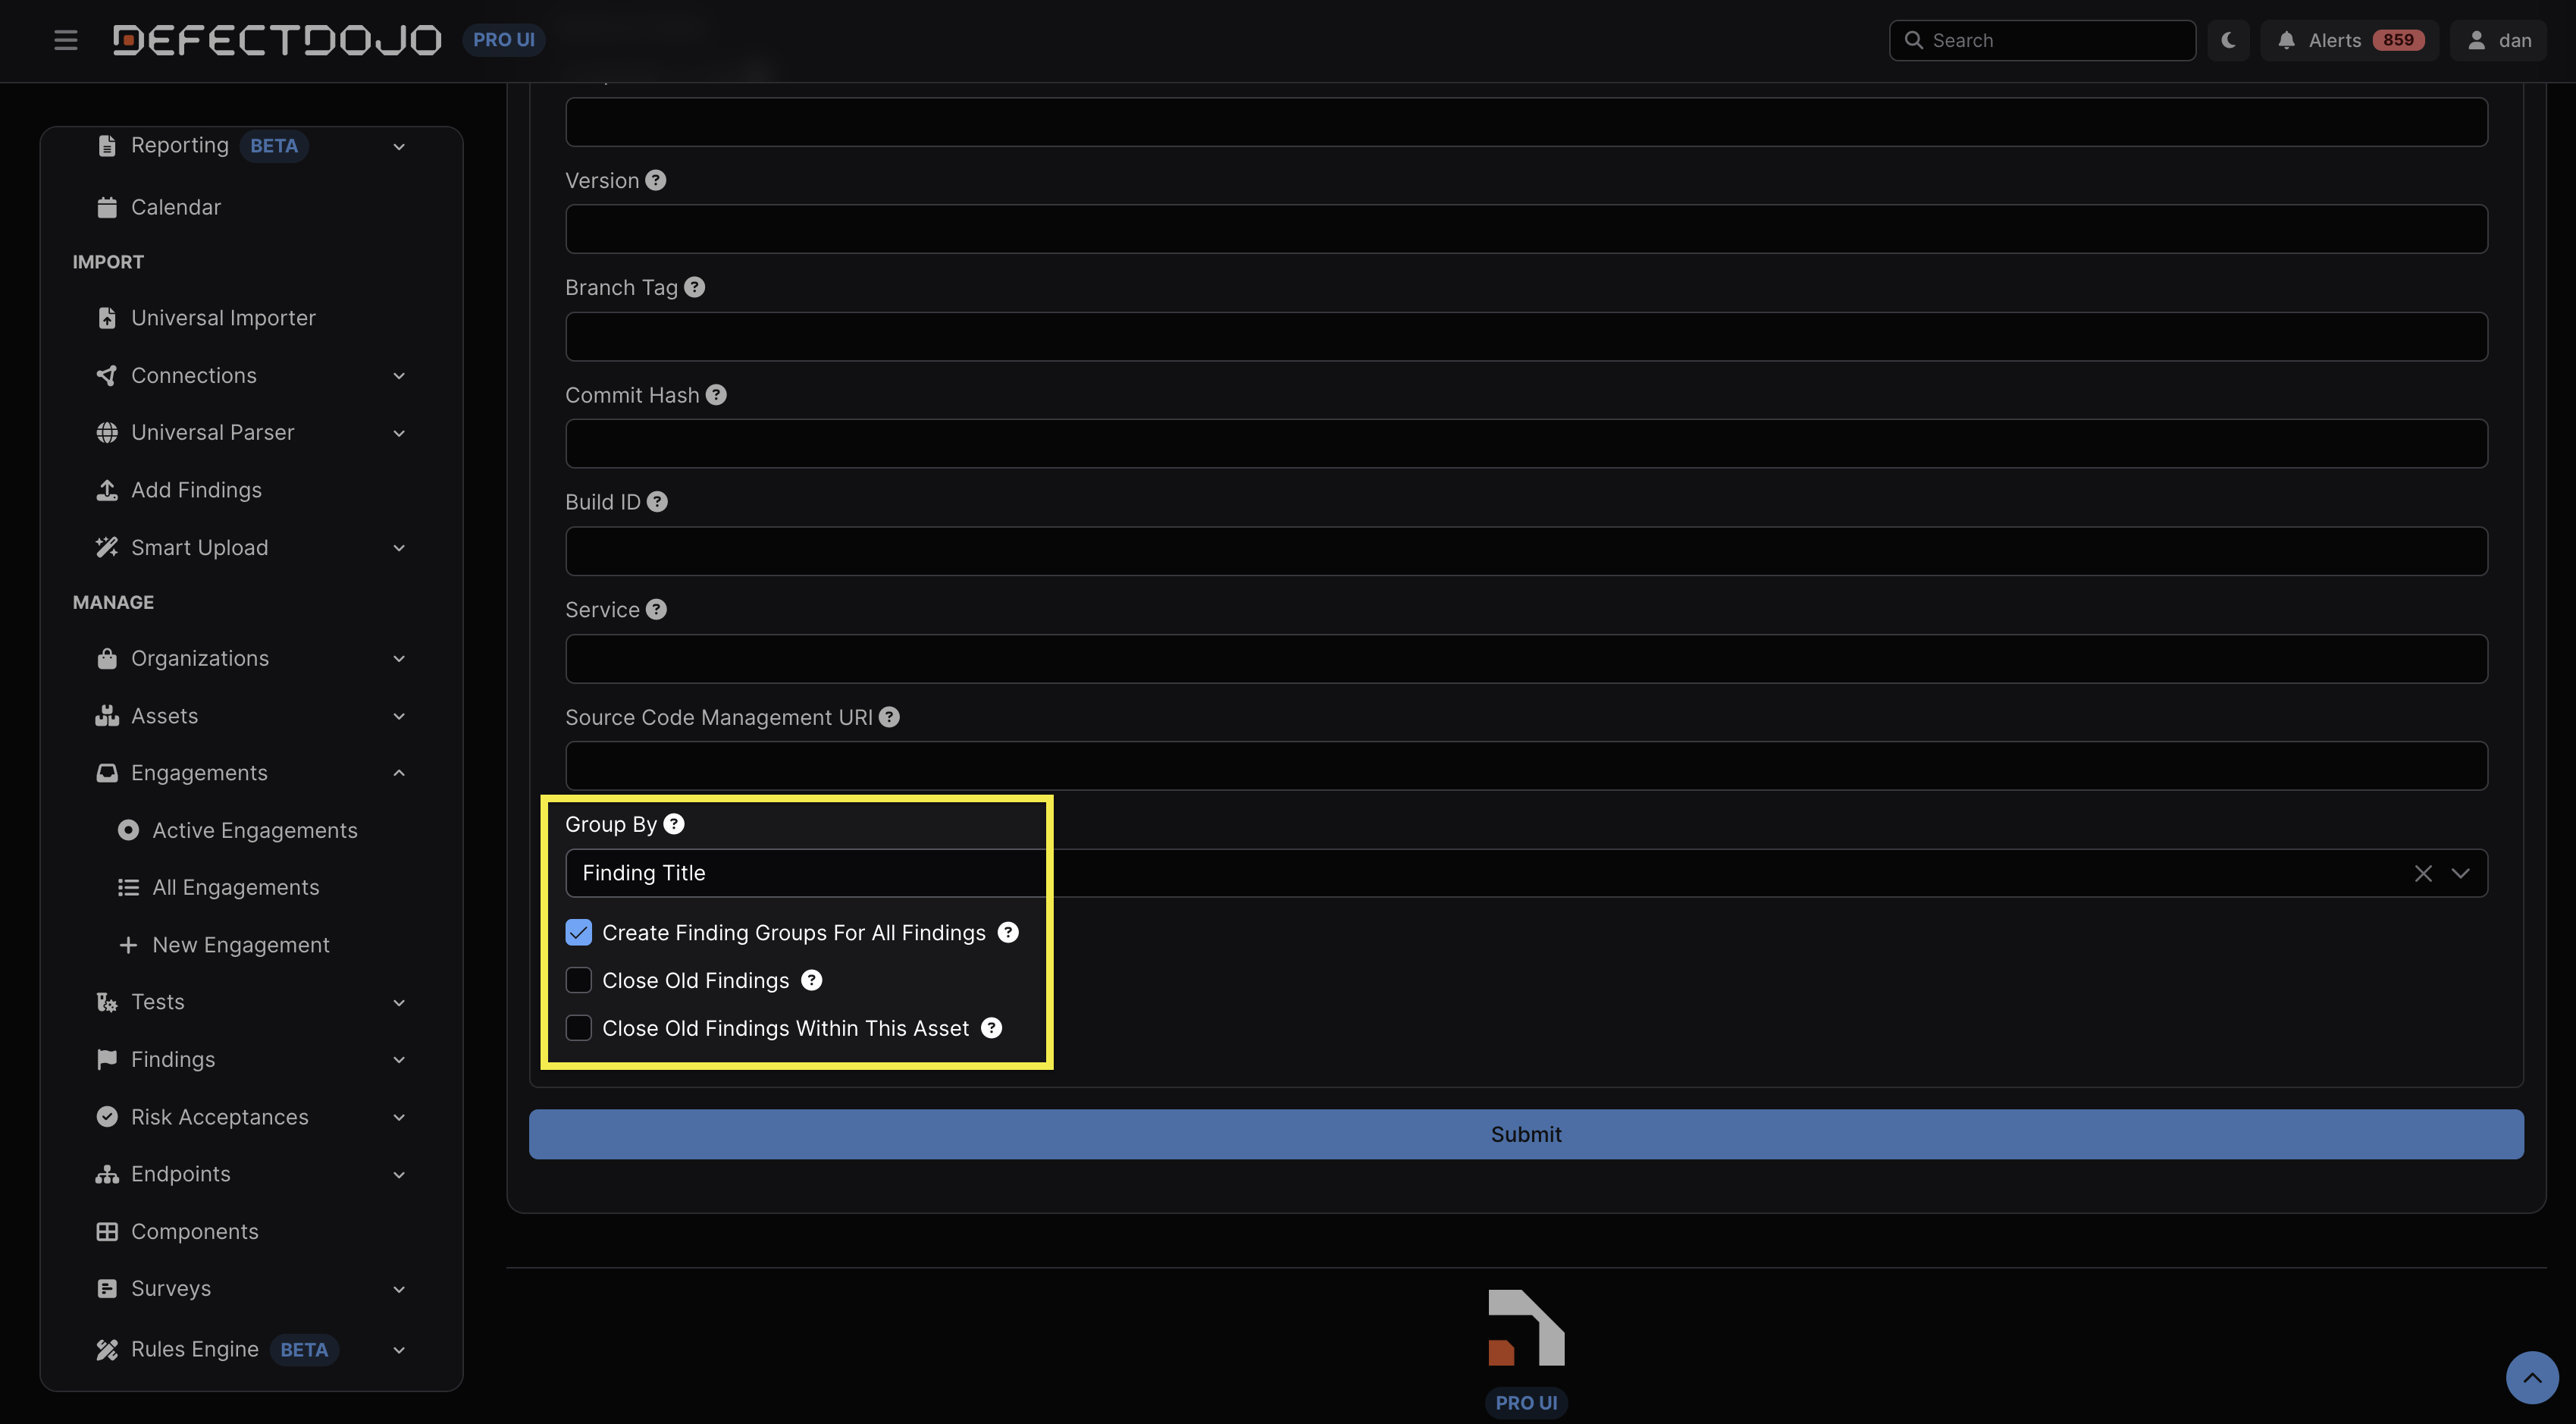The width and height of the screenshot is (2576, 1424).
Task: Toggle dark mode moon icon
Action: (2228, 40)
